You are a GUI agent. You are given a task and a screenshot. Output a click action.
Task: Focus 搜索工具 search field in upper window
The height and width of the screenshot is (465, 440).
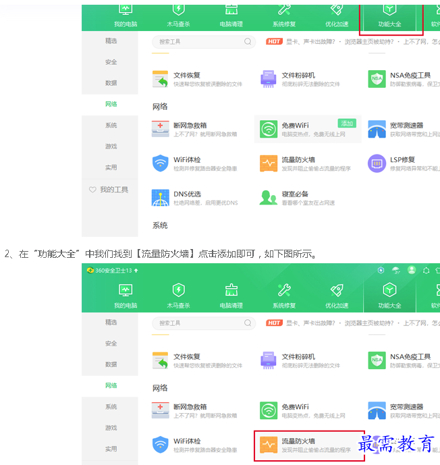coord(204,42)
